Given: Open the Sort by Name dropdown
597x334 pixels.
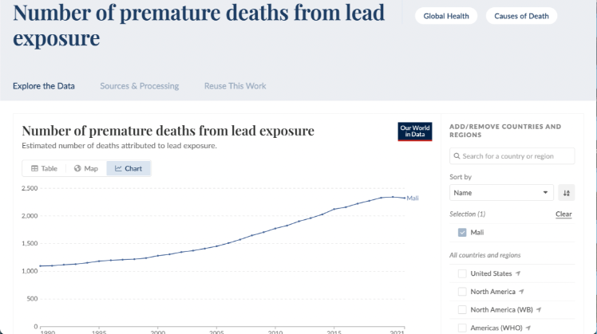Looking at the screenshot, I should [501, 193].
